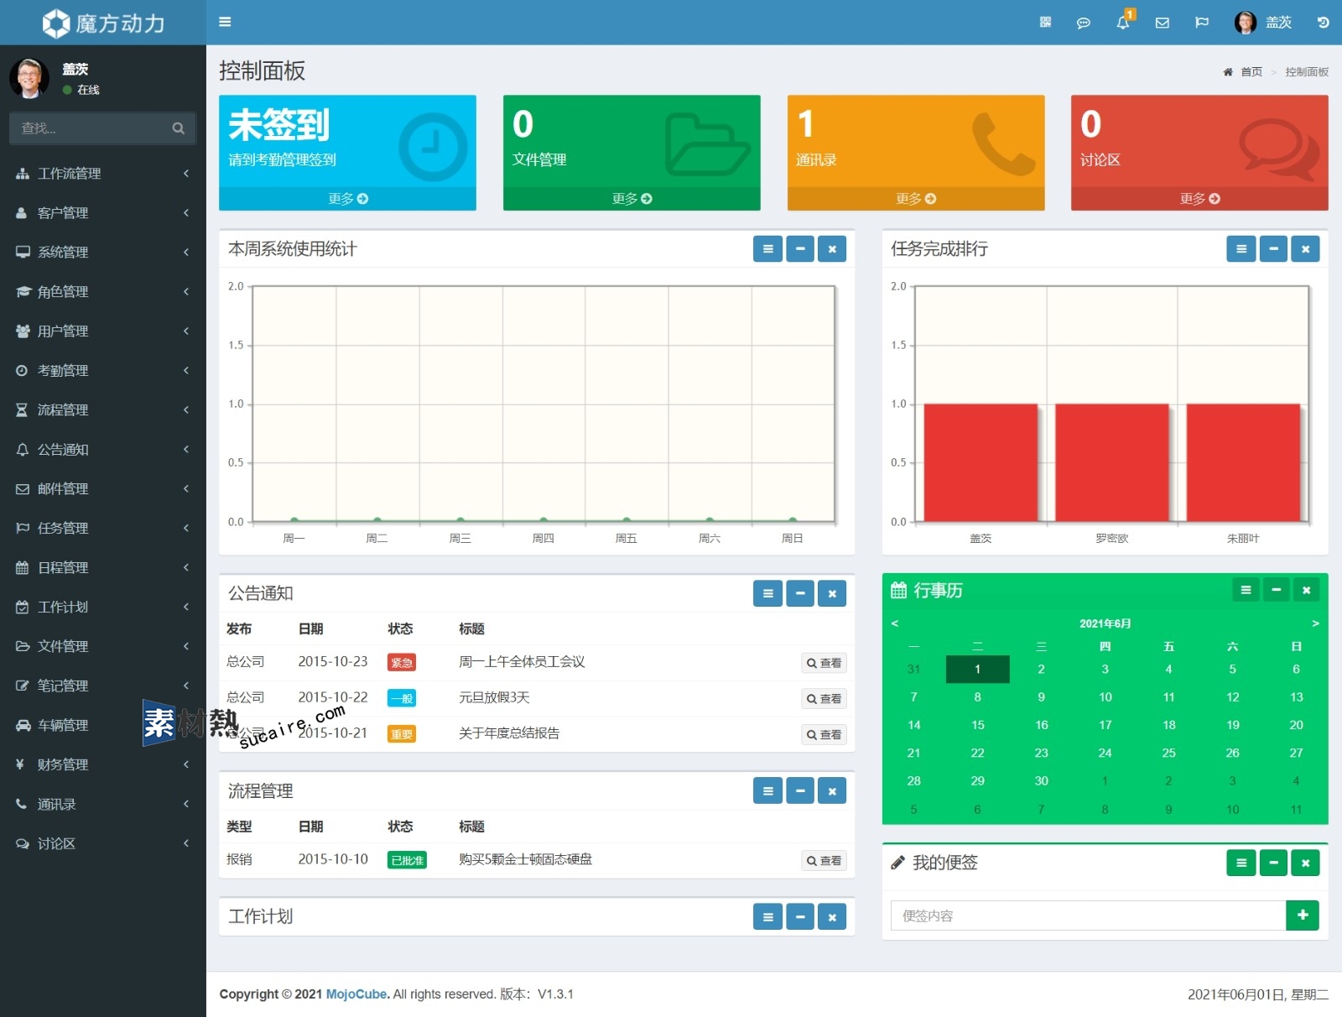
Task: Click the logout history icon at top right
Action: pos(1323,23)
